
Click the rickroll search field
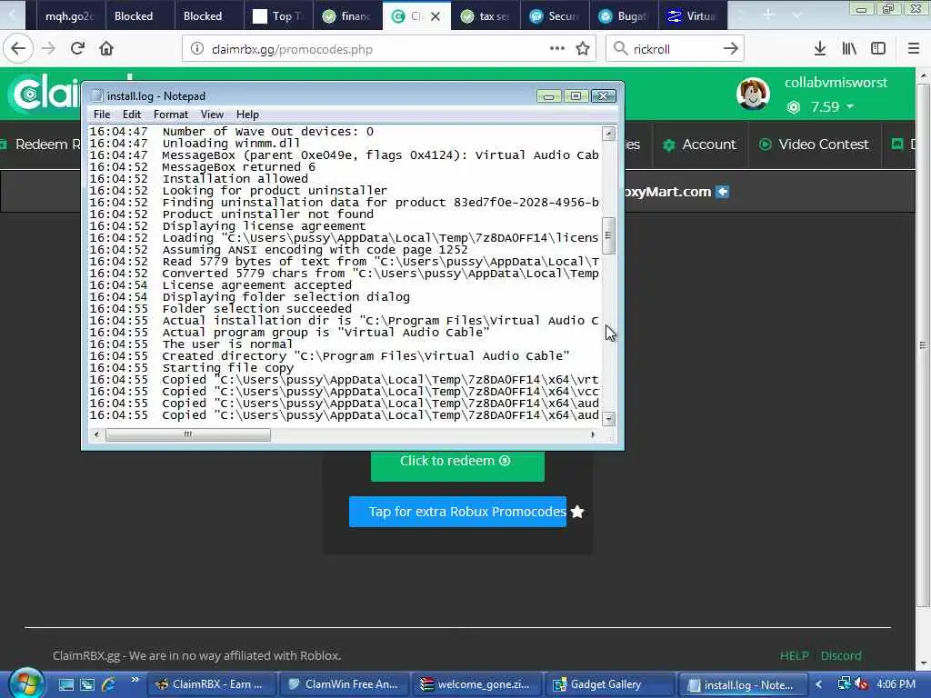[674, 49]
